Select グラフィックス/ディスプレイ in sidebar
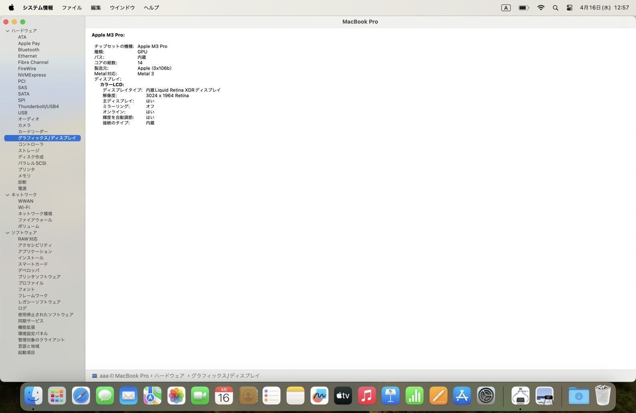The image size is (636, 413). pyautogui.click(x=42, y=138)
